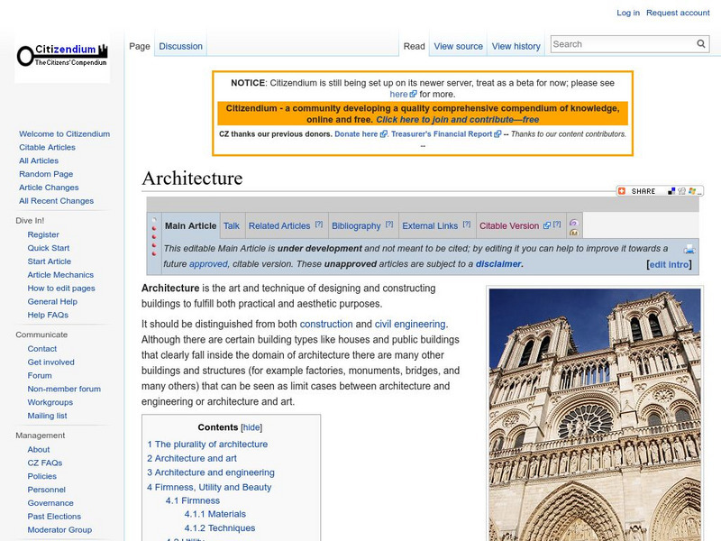Open the Related Articles subpage tab
The image size is (721, 541).
pos(278,226)
